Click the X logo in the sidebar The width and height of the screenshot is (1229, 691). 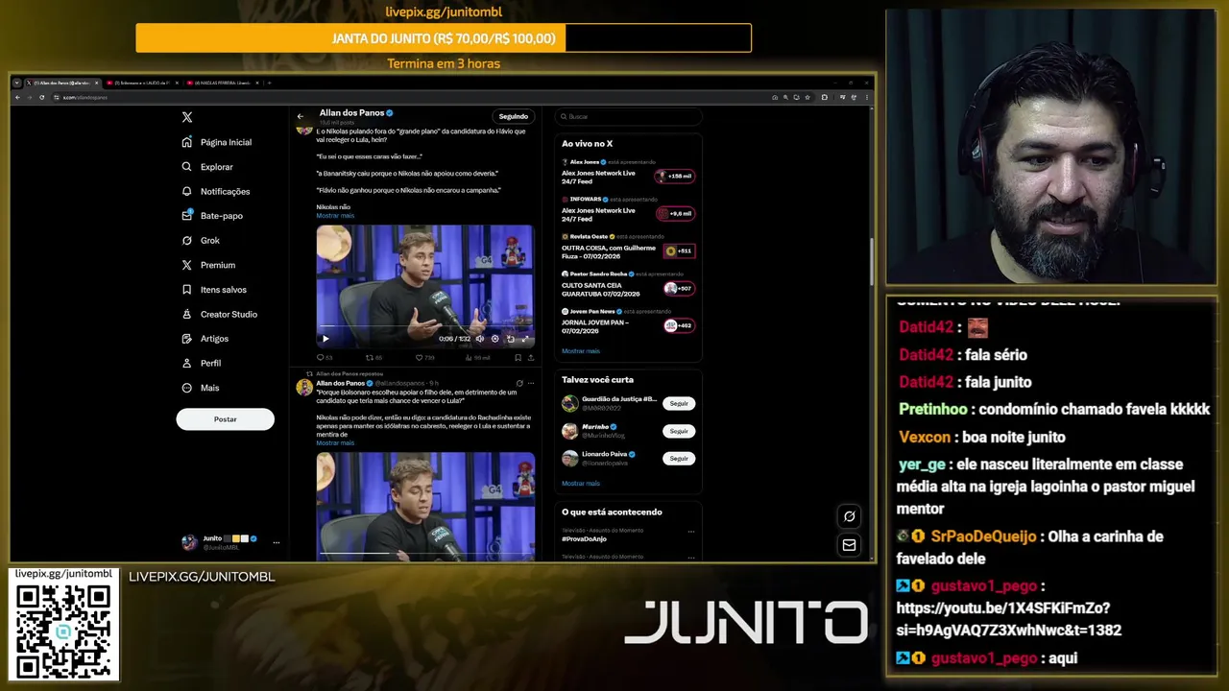click(187, 117)
